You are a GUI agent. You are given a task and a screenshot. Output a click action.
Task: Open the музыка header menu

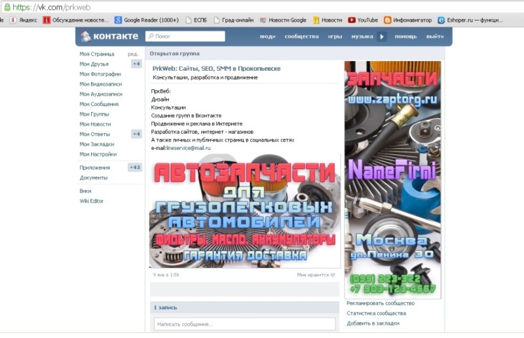coord(362,37)
